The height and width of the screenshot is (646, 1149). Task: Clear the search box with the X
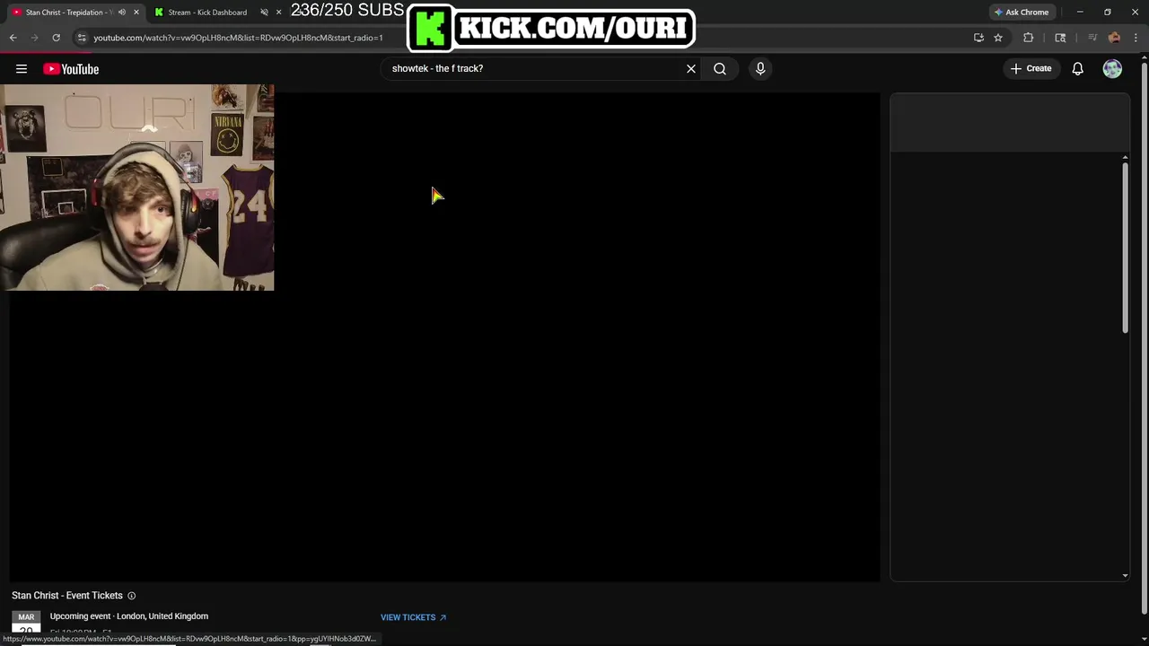tap(691, 69)
